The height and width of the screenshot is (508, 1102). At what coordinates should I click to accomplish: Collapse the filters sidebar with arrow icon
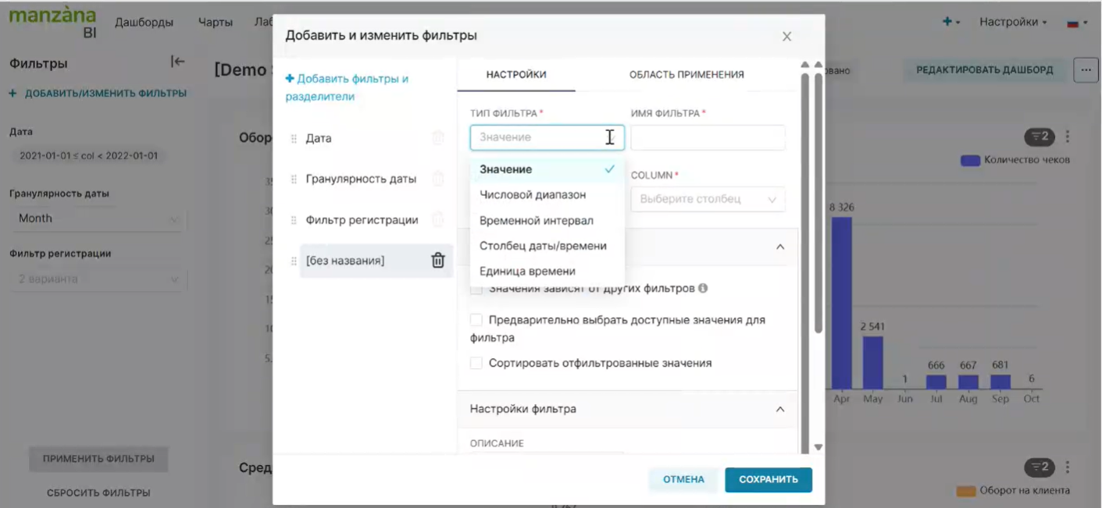click(x=177, y=62)
